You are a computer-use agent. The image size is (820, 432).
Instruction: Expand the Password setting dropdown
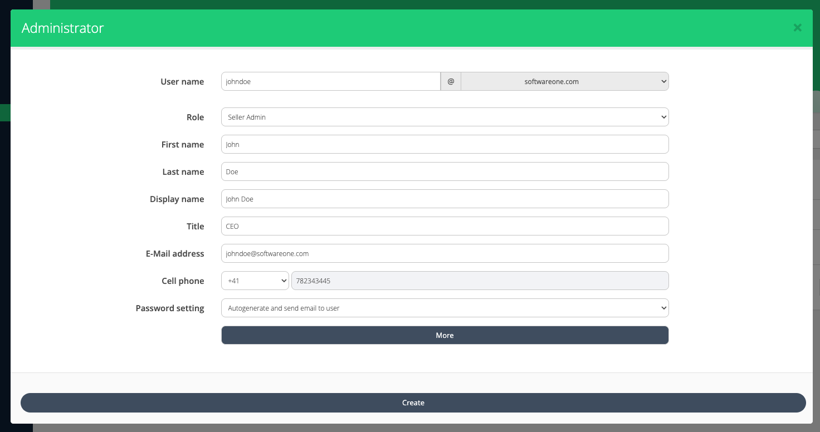click(445, 308)
